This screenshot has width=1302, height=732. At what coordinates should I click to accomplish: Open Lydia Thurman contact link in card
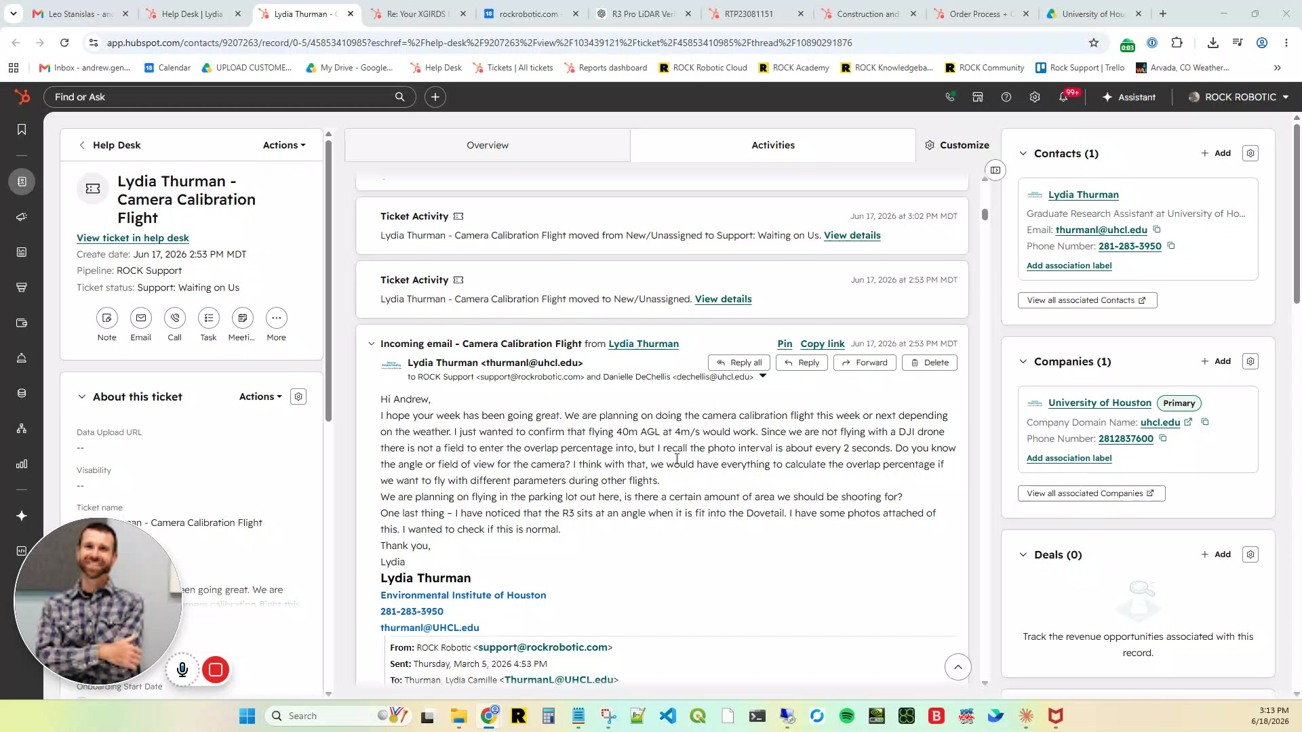point(1084,195)
